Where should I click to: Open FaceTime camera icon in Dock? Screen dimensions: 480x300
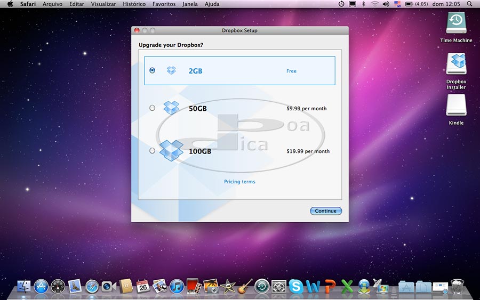coord(109,287)
